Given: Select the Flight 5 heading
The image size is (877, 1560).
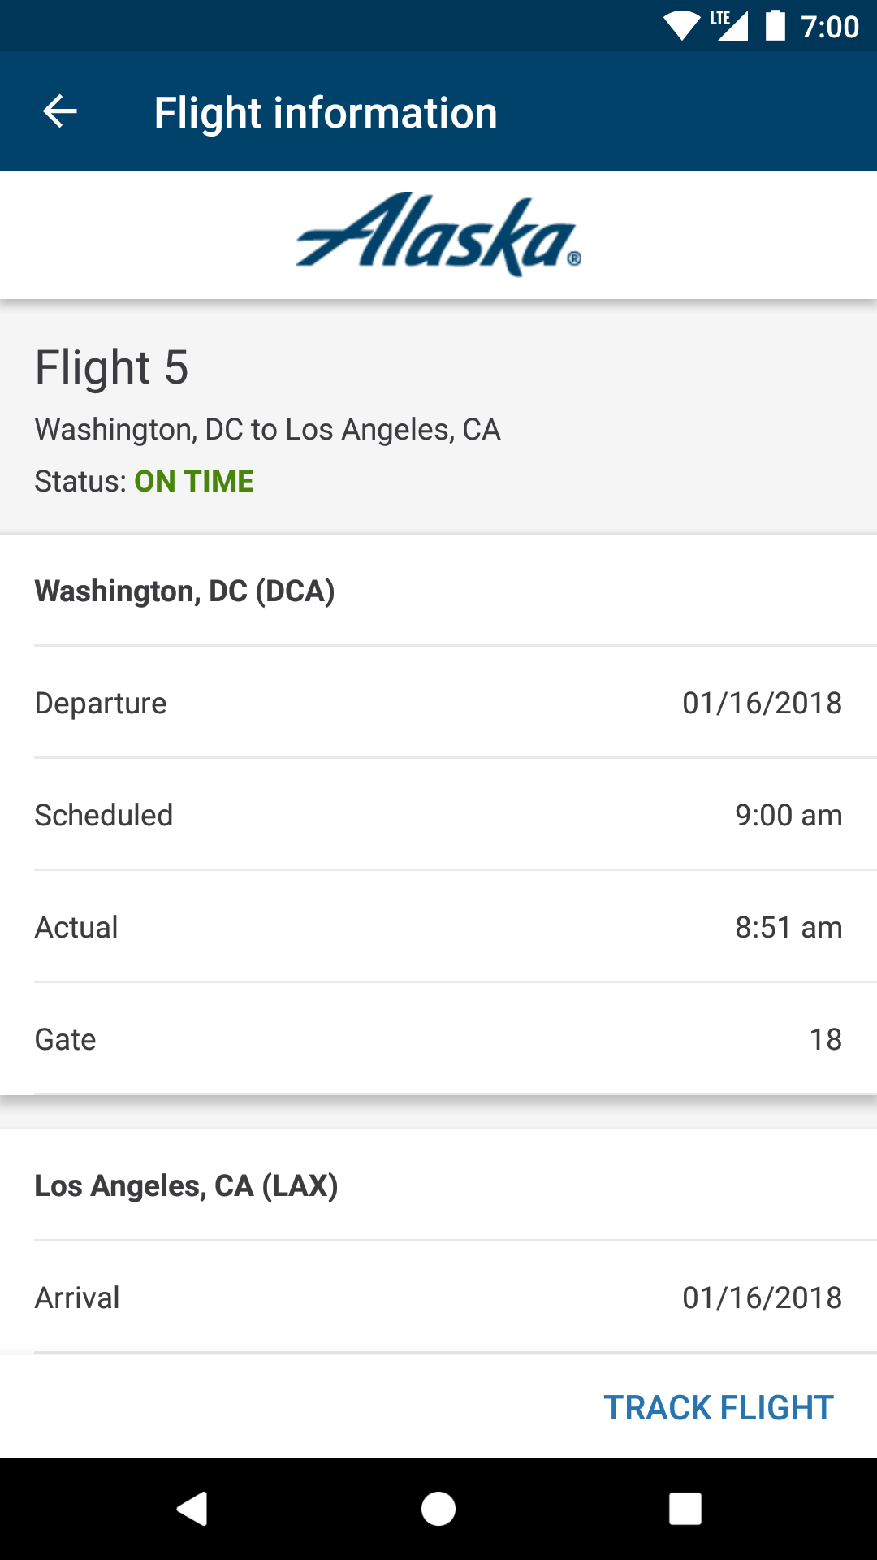Looking at the screenshot, I should (112, 367).
